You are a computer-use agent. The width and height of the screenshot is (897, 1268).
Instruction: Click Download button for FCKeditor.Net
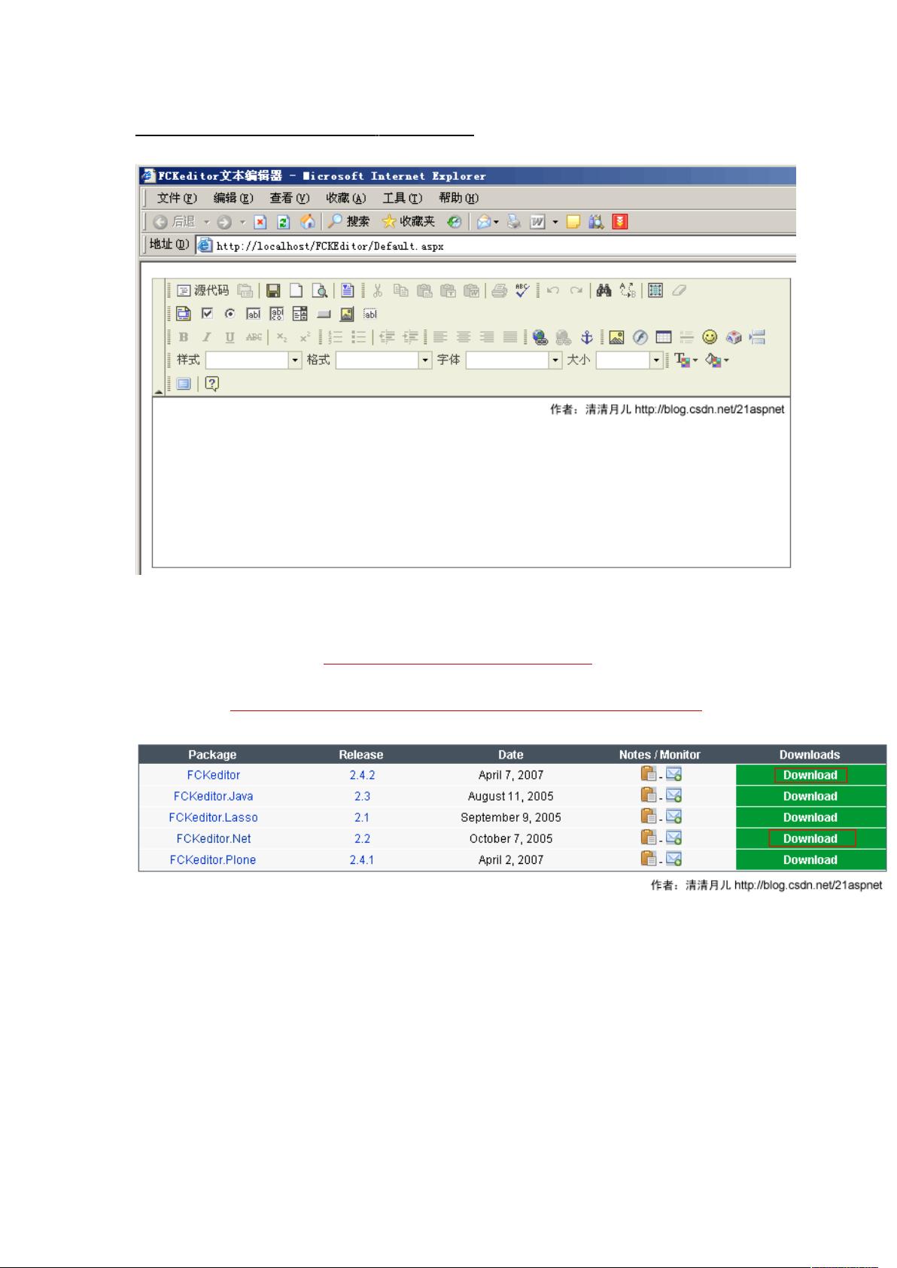coord(812,838)
